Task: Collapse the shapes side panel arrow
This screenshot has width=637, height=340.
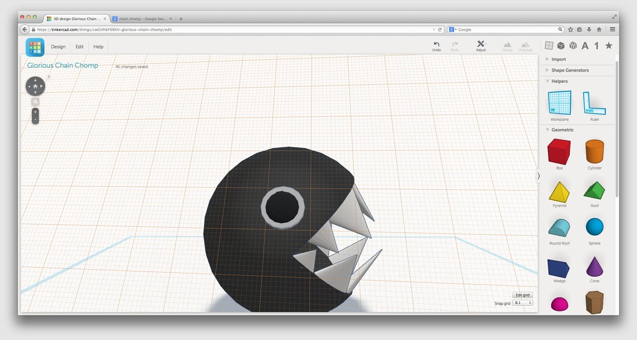Action: click(539, 176)
